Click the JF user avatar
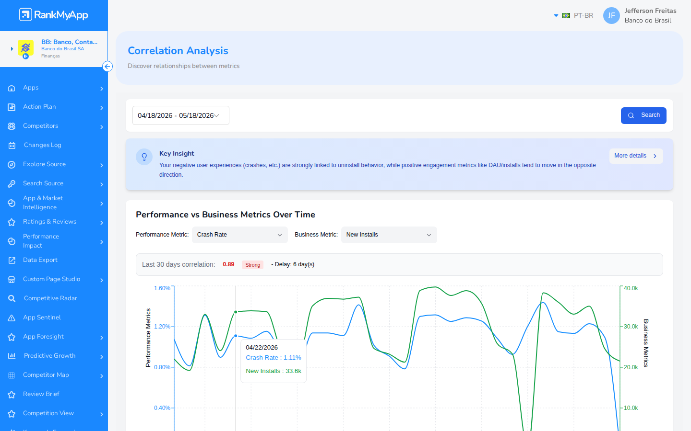 coord(611,15)
